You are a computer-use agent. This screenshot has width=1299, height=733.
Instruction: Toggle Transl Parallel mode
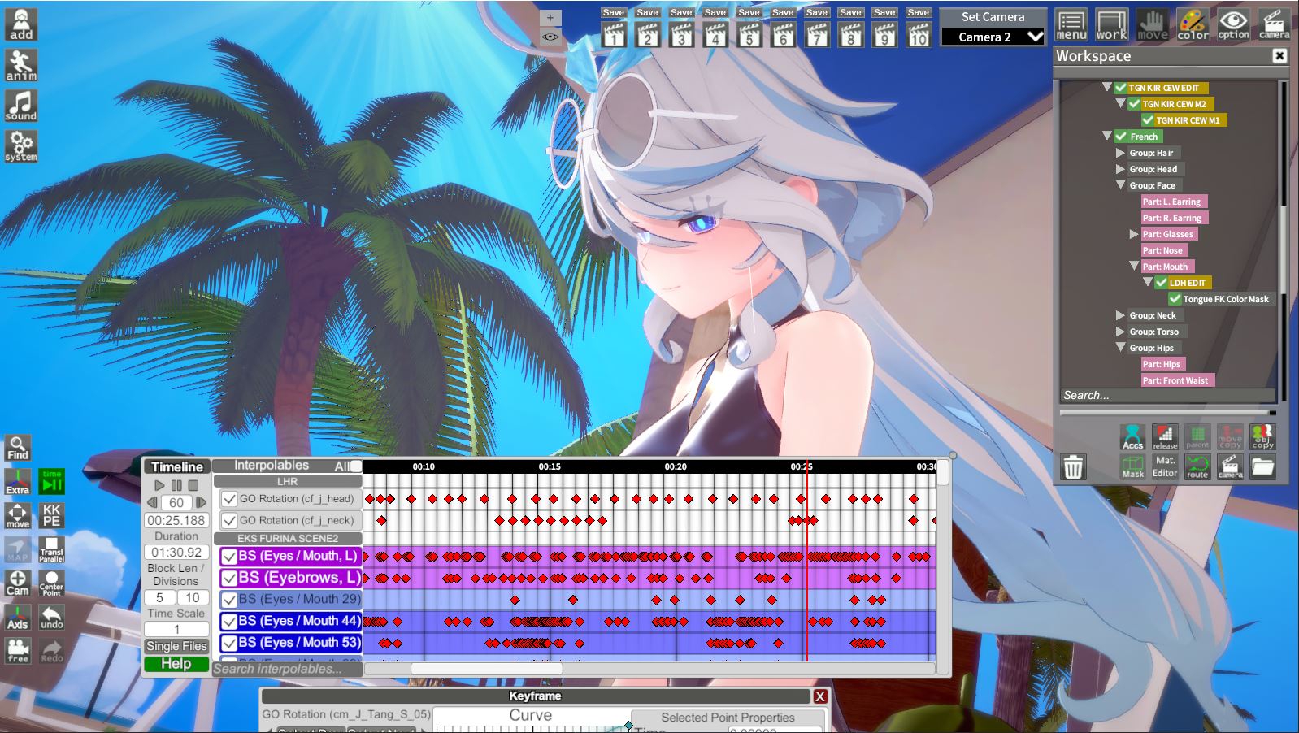click(52, 550)
